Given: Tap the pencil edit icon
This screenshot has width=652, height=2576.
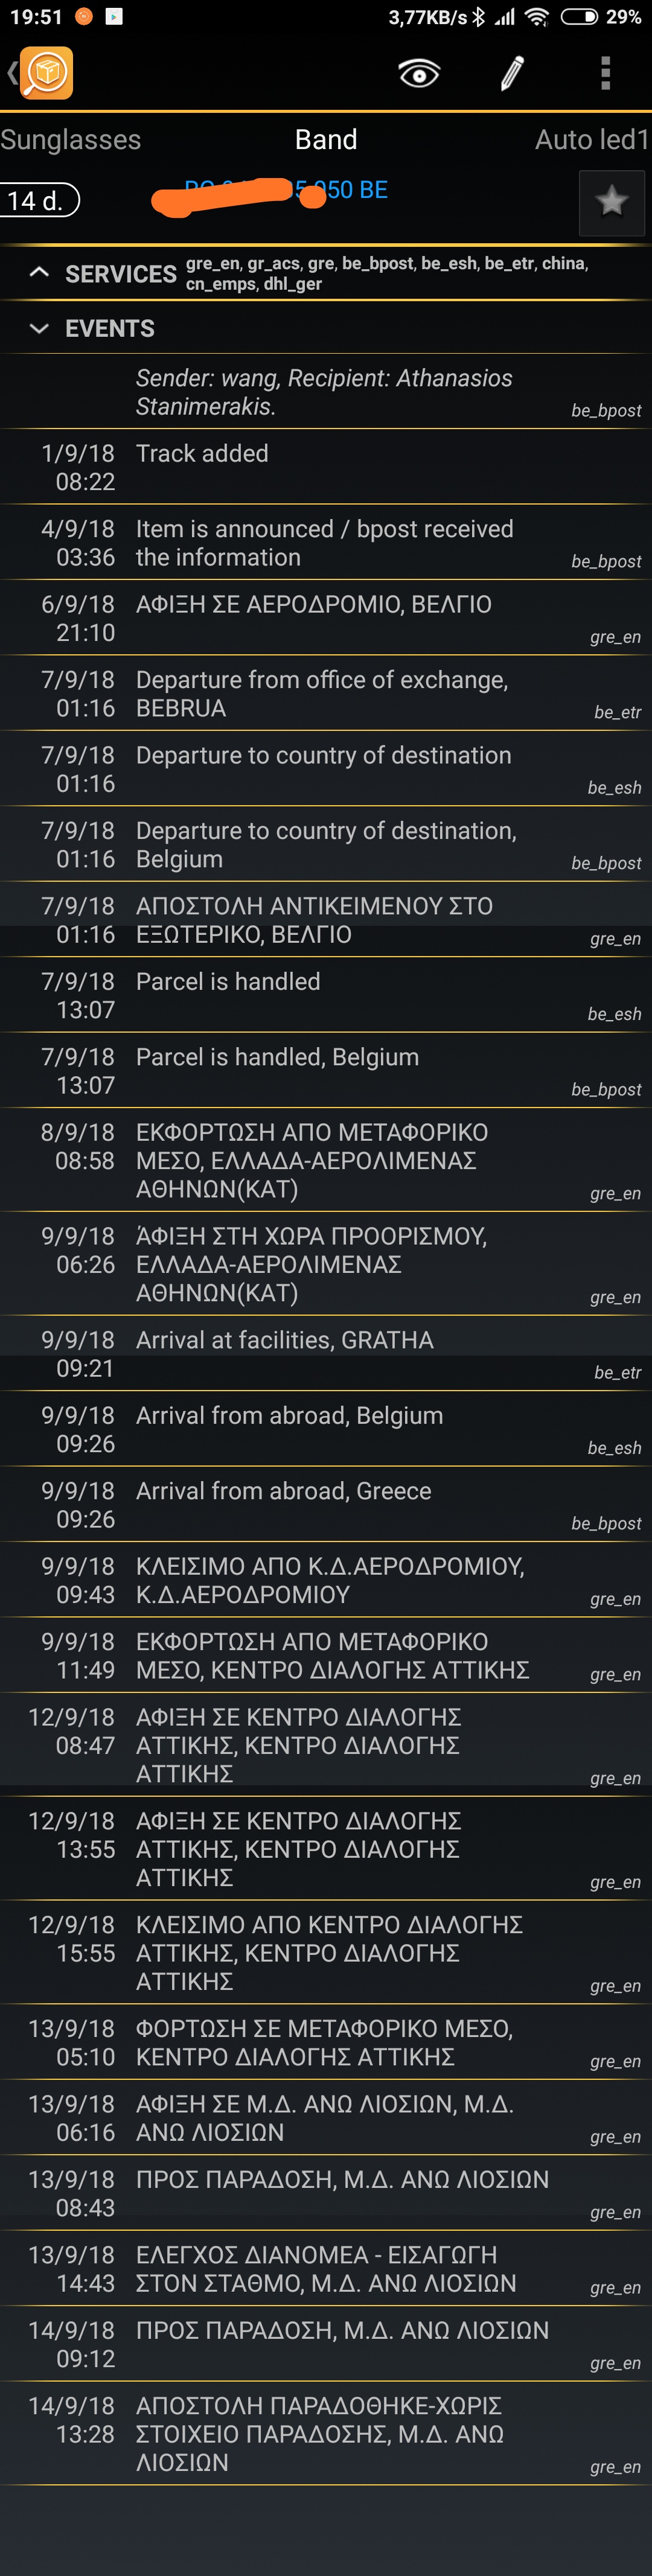Looking at the screenshot, I should [512, 73].
